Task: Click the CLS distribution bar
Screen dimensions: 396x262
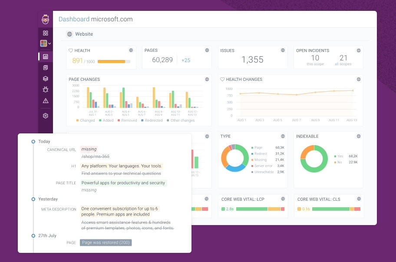Action: [x=336, y=209]
